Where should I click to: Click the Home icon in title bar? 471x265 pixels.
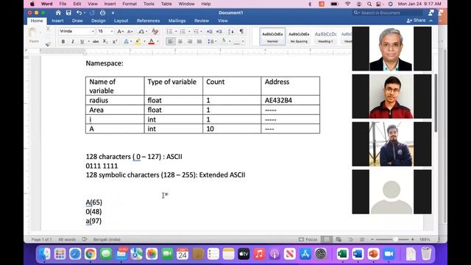pos(58,13)
